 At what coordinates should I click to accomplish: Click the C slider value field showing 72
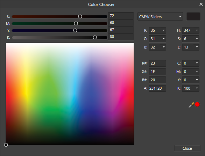click(x=121, y=16)
